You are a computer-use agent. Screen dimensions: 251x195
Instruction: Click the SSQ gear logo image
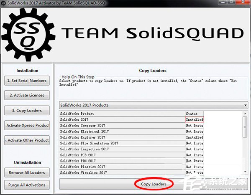tap(28, 34)
